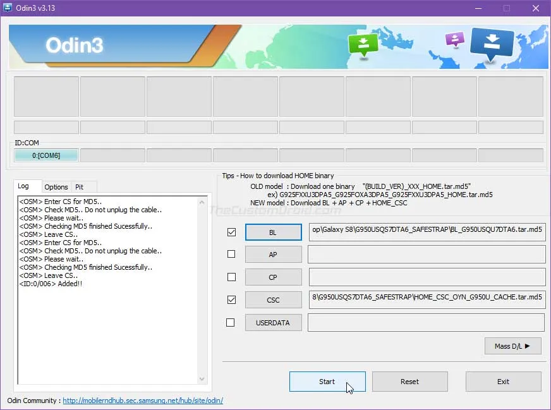Screen dimensions: 551x410
Task: Tick the USERDATA checkbox
Action: 231,323
